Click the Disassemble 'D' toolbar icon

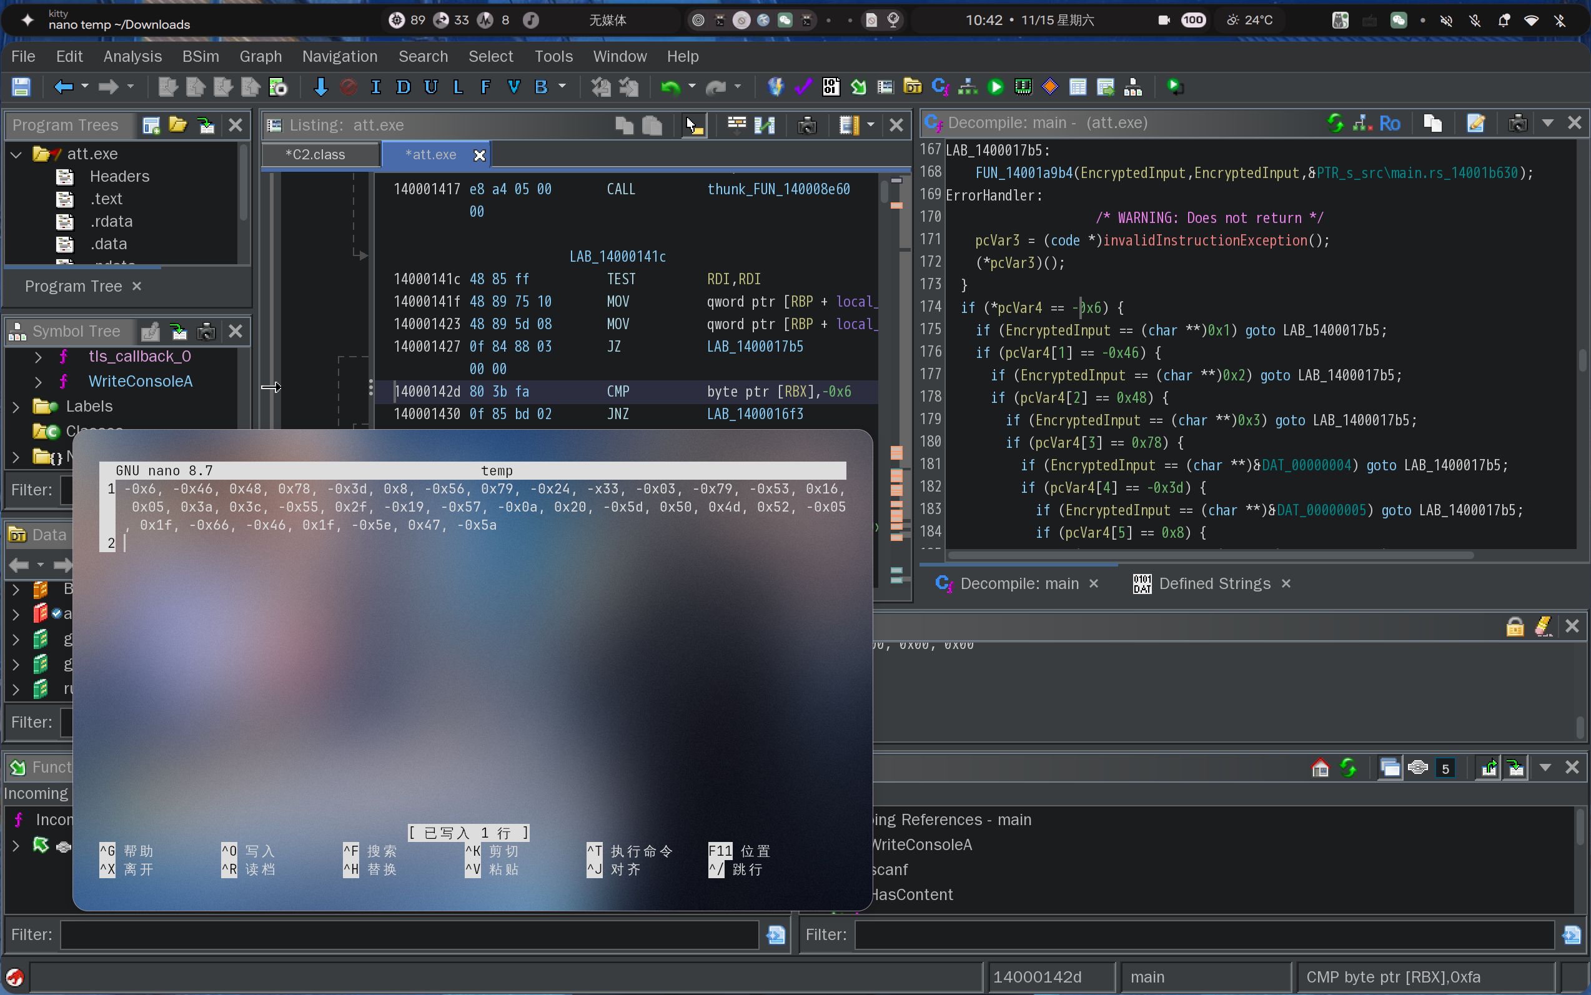403,87
